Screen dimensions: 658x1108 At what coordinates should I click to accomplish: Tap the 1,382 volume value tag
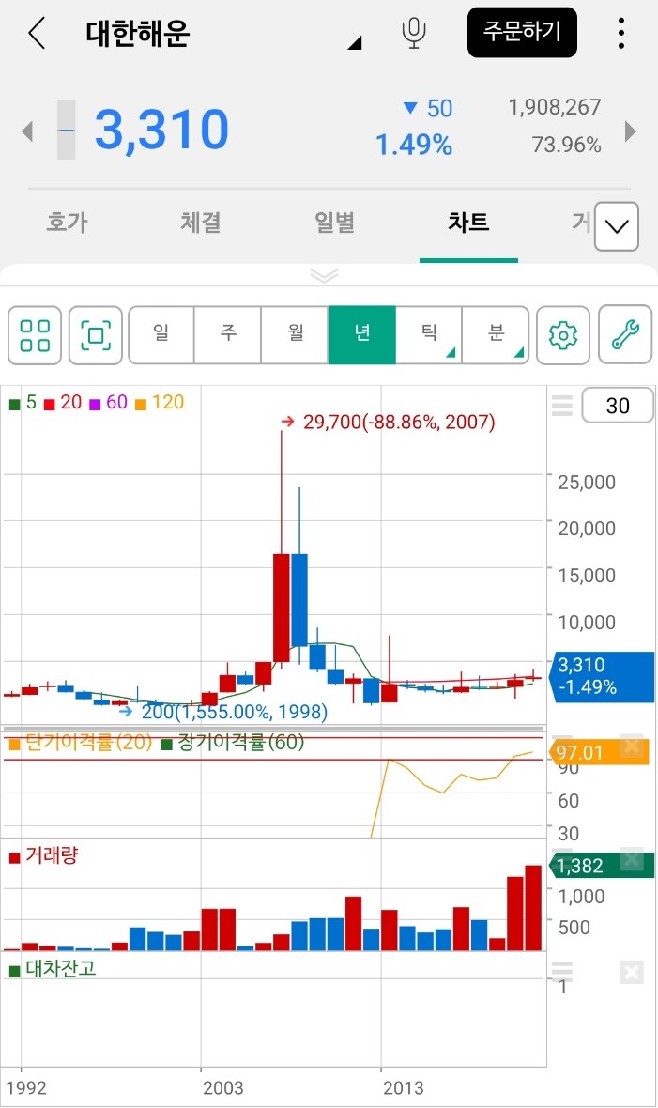pyautogui.click(x=601, y=866)
